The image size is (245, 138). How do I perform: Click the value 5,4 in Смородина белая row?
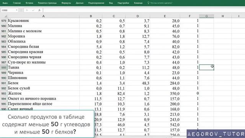99,47
